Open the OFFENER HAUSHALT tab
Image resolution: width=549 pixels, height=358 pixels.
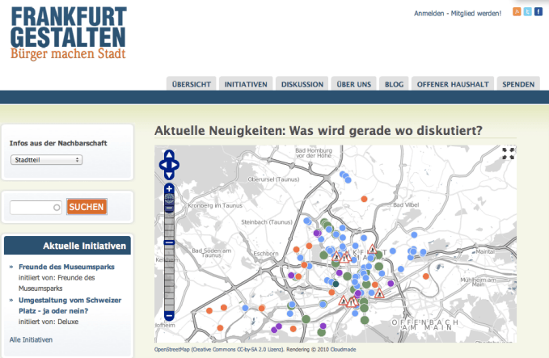[453, 84]
